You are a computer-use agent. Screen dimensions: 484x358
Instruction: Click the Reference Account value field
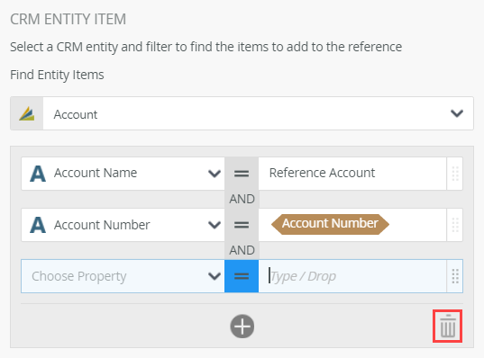(x=352, y=174)
